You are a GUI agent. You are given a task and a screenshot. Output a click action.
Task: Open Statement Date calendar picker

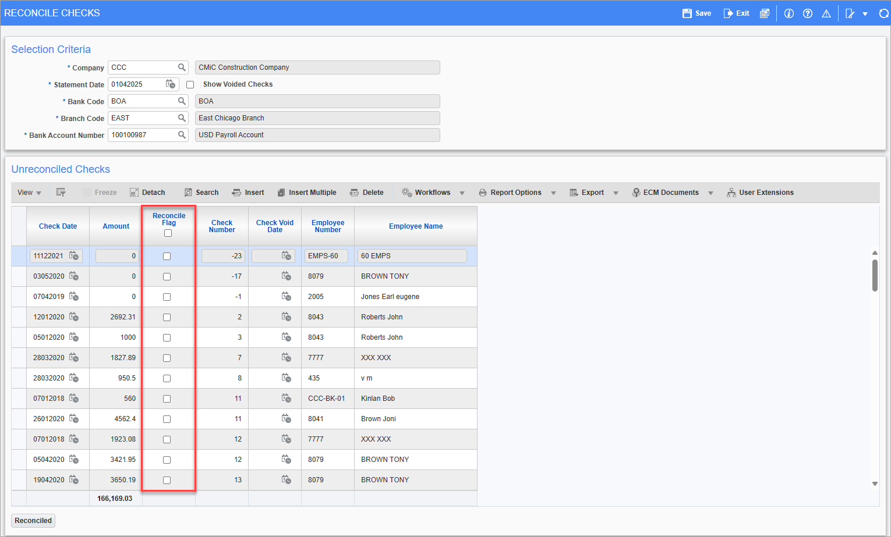[x=171, y=84]
